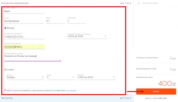Click the name field containing Мария

pyautogui.click(x=24, y=11)
